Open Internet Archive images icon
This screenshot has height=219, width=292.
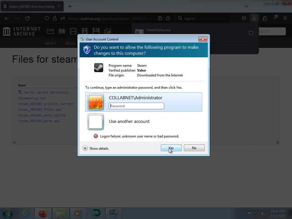pyautogui.click(x=108, y=31)
